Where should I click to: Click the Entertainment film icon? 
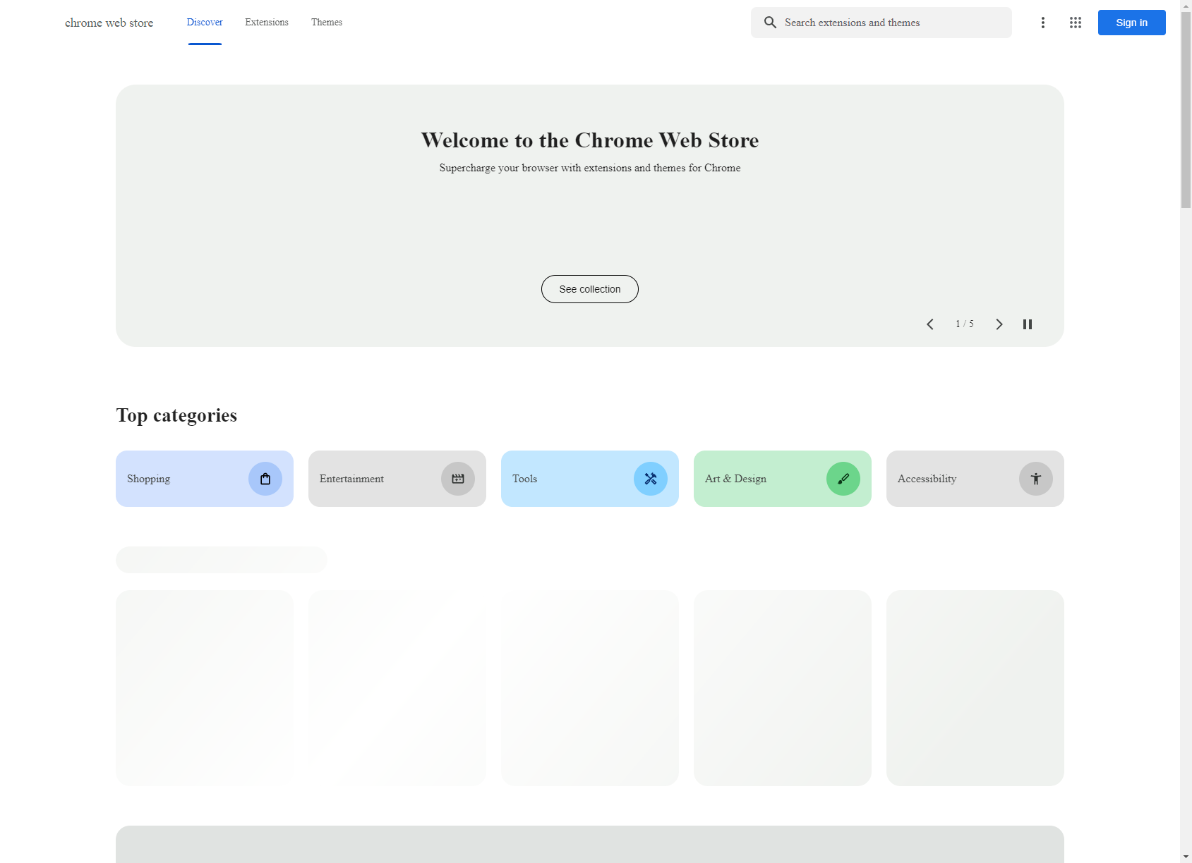458,479
